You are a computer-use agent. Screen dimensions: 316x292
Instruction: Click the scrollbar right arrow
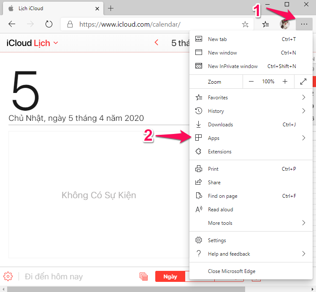(313, 289)
